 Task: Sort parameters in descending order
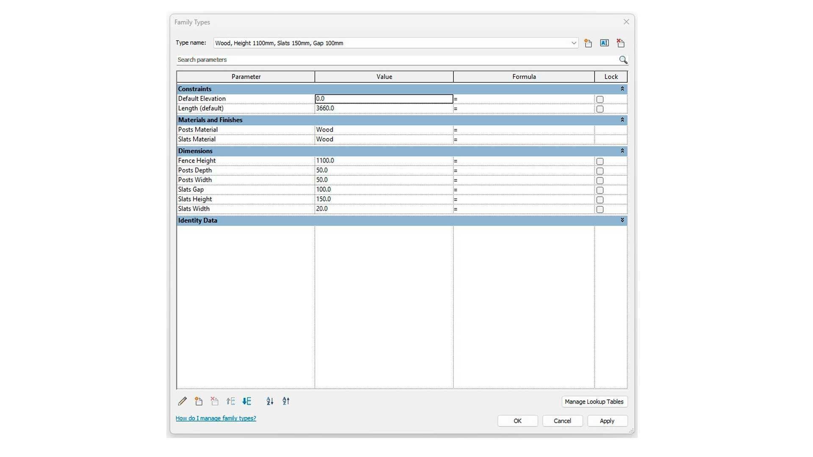[286, 401]
